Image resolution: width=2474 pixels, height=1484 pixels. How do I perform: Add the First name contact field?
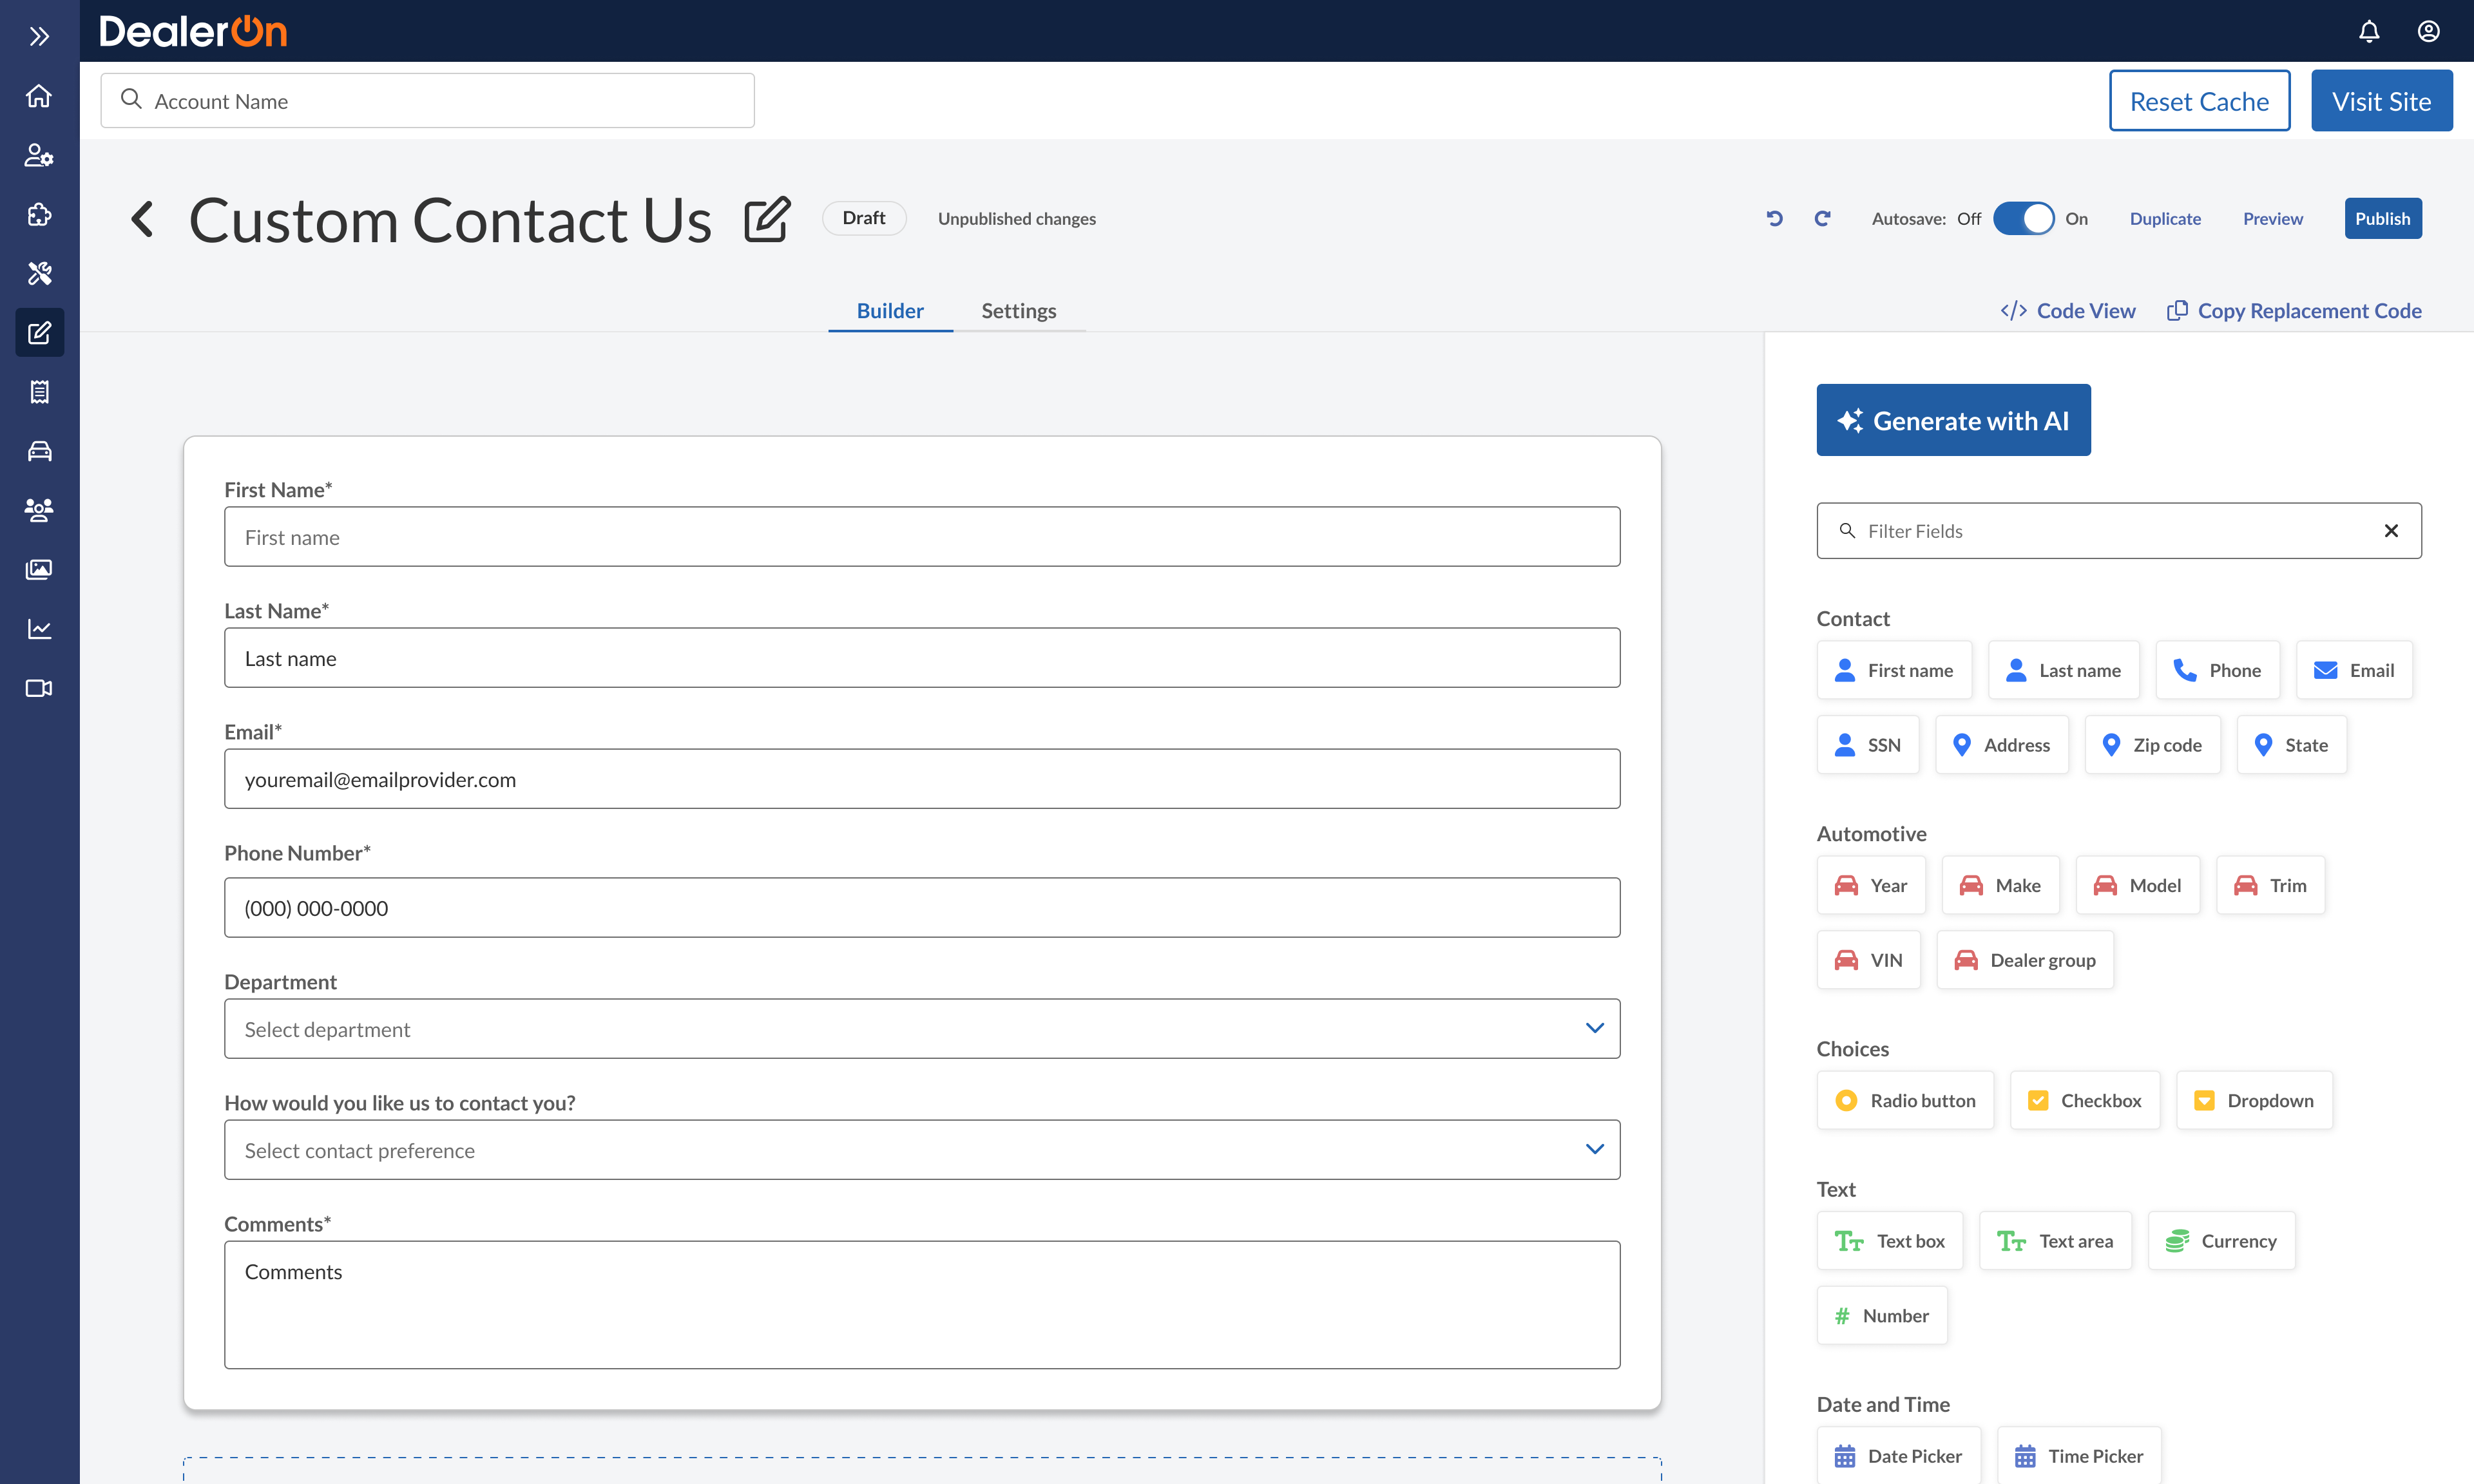tap(1893, 670)
